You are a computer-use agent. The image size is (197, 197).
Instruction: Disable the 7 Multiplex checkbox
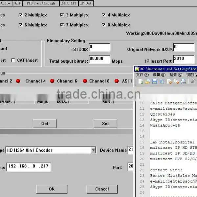[x=62, y=25]
